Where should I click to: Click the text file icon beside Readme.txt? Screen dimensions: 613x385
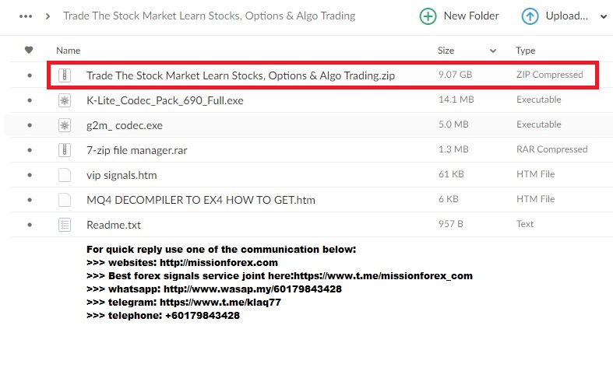click(65, 225)
